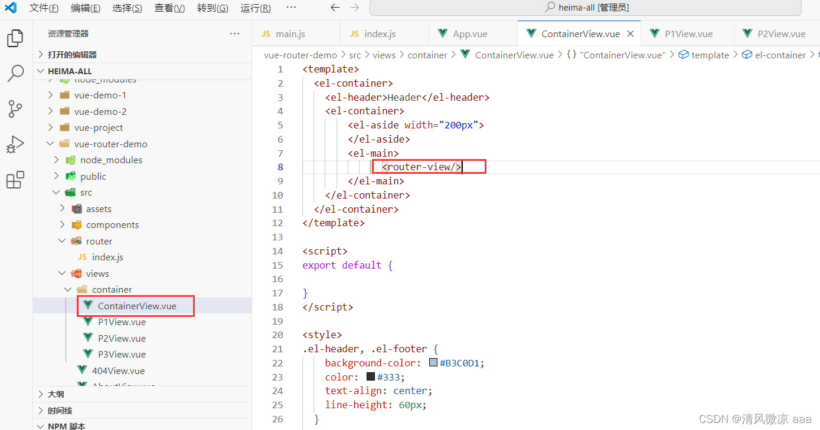Open the Explorer view in activity bar

[15, 38]
